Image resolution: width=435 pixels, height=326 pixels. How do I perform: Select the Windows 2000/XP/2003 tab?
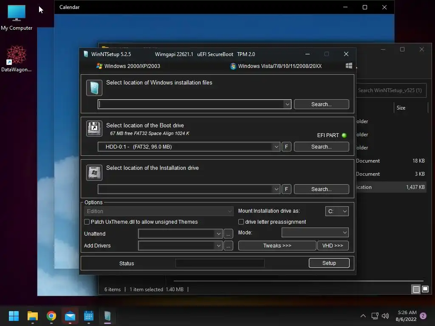tap(128, 66)
